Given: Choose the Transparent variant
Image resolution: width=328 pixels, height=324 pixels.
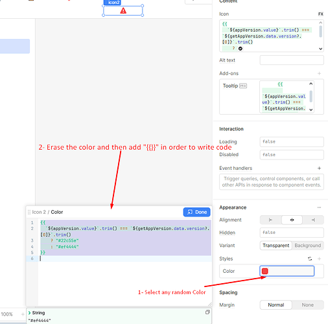Looking at the screenshot, I should tap(276, 246).
